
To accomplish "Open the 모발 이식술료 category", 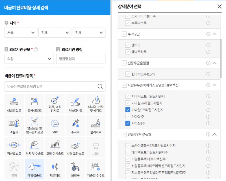I will click(x=55, y=147).
